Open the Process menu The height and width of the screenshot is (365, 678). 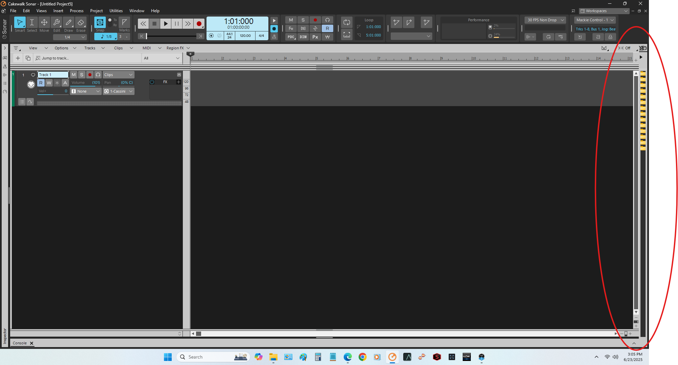(x=77, y=11)
